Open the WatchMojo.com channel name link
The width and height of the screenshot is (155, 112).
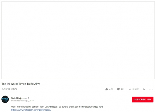click(x=19, y=98)
